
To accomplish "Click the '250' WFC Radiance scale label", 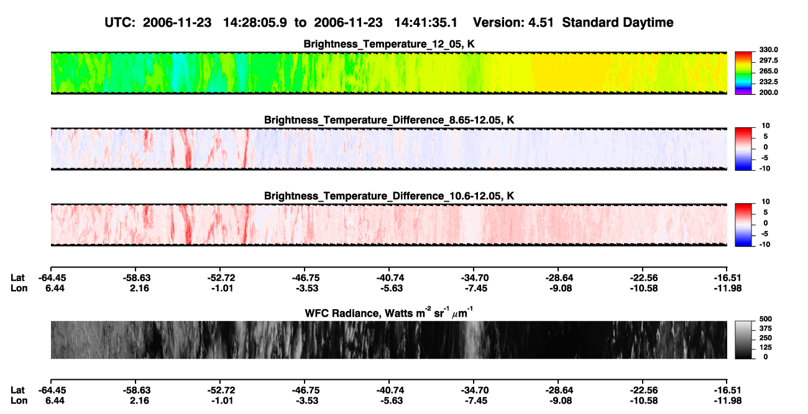I will (766, 338).
